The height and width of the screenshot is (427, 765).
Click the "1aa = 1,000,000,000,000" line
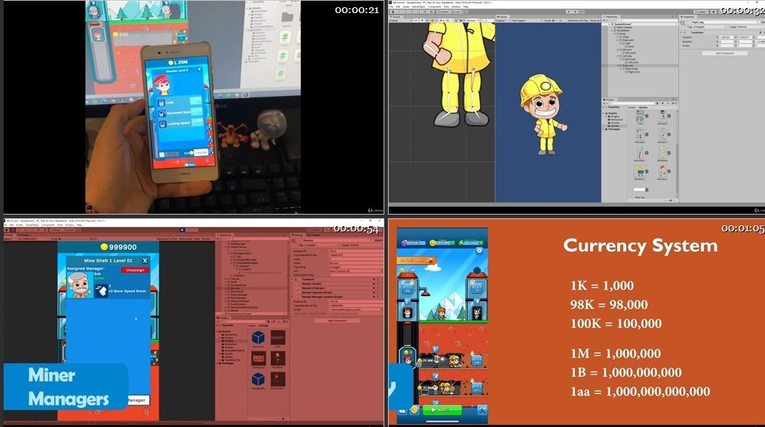[640, 391]
